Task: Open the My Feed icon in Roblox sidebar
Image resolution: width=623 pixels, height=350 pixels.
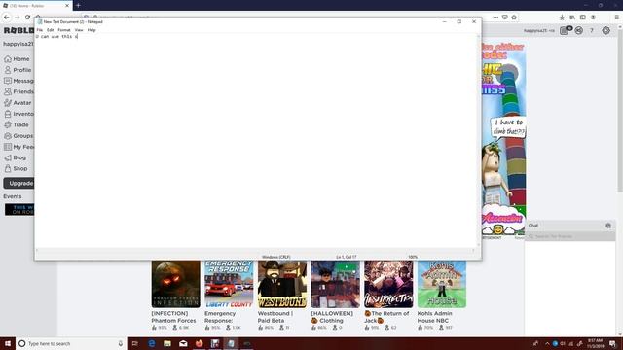Action: pyautogui.click(x=8, y=147)
